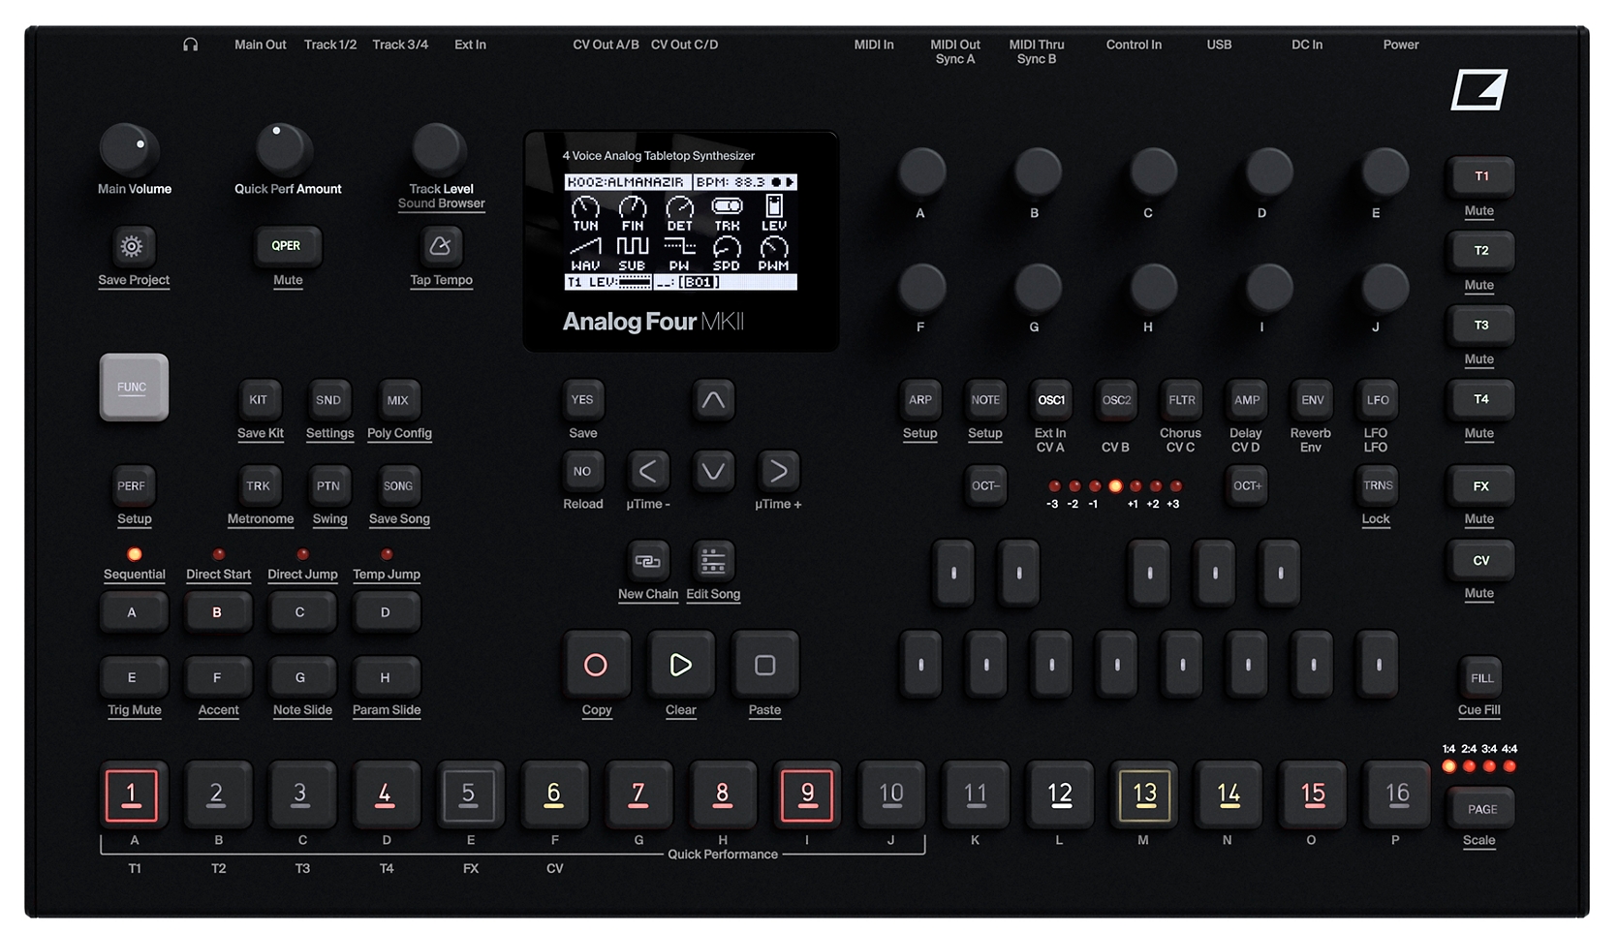1618x934 pixels.
Task: Select FIN parameter on display
Action: [633, 213]
